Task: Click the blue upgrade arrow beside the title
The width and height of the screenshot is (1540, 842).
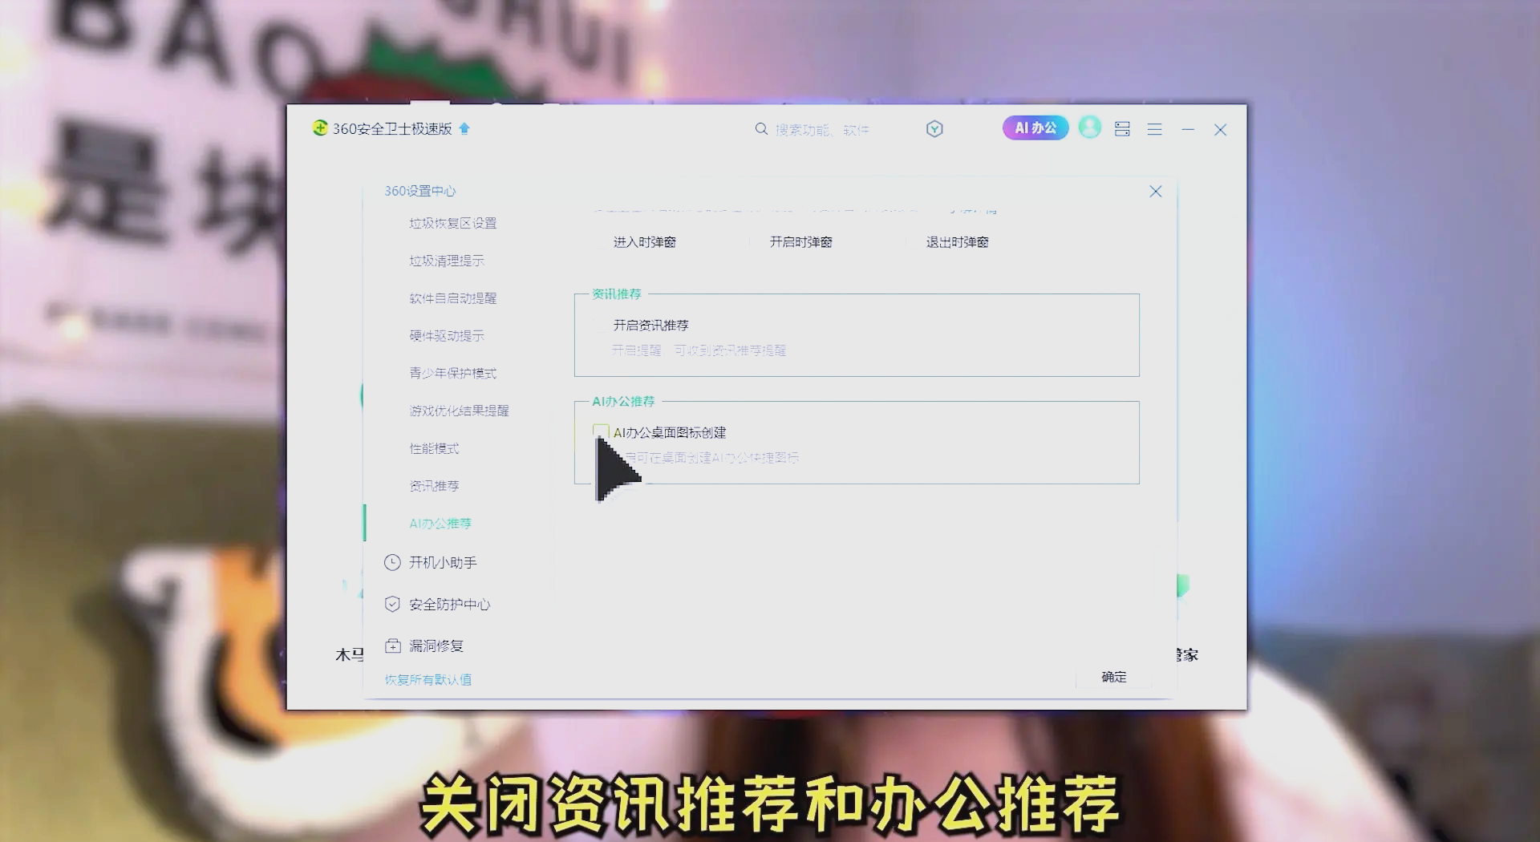Action: point(464,128)
